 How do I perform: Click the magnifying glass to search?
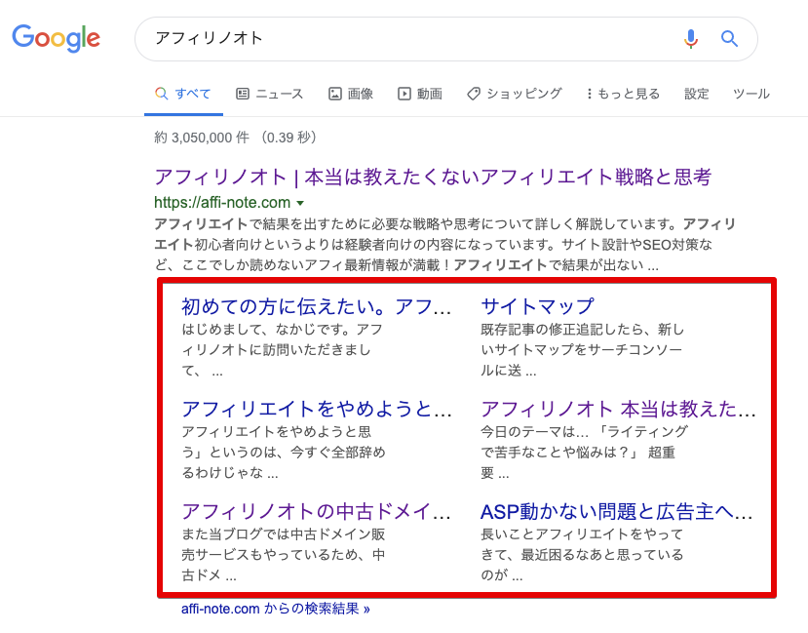click(729, 39)
